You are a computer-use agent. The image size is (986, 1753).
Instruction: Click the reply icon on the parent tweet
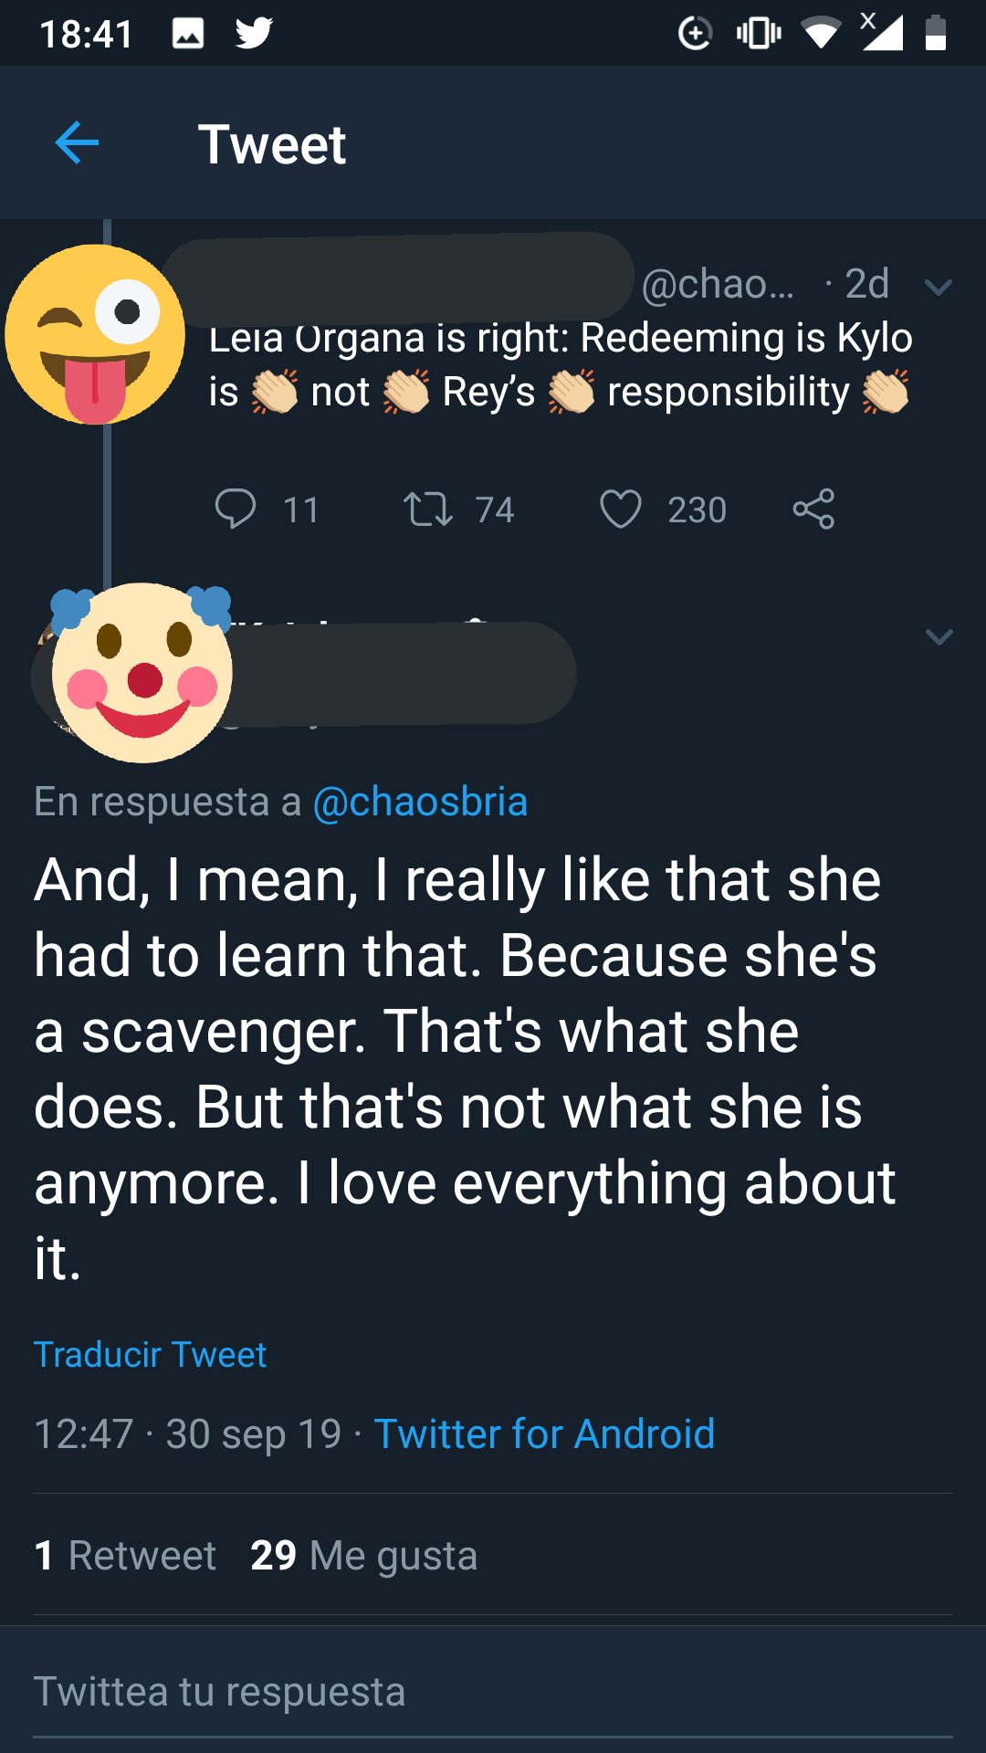235,509
